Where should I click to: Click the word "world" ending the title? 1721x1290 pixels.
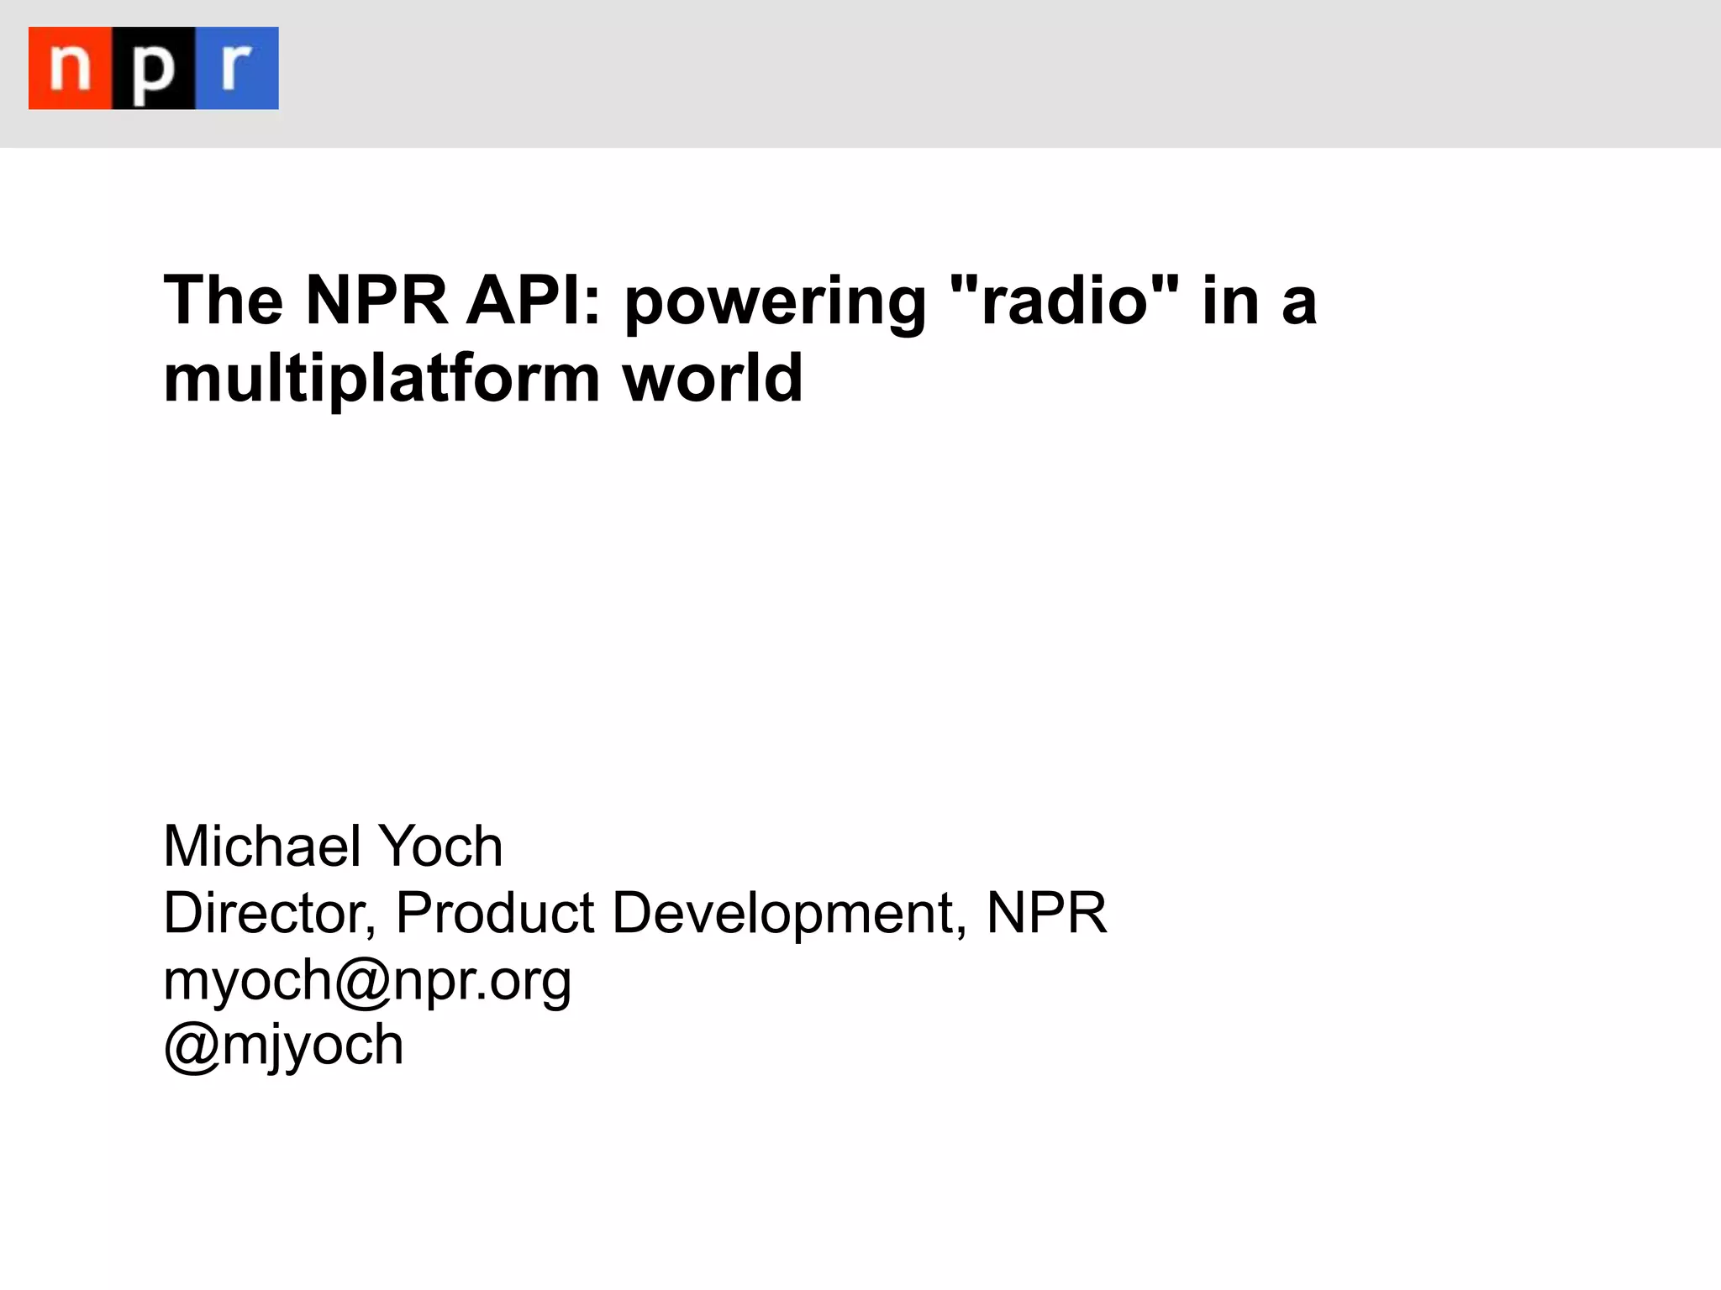point(713,379)
